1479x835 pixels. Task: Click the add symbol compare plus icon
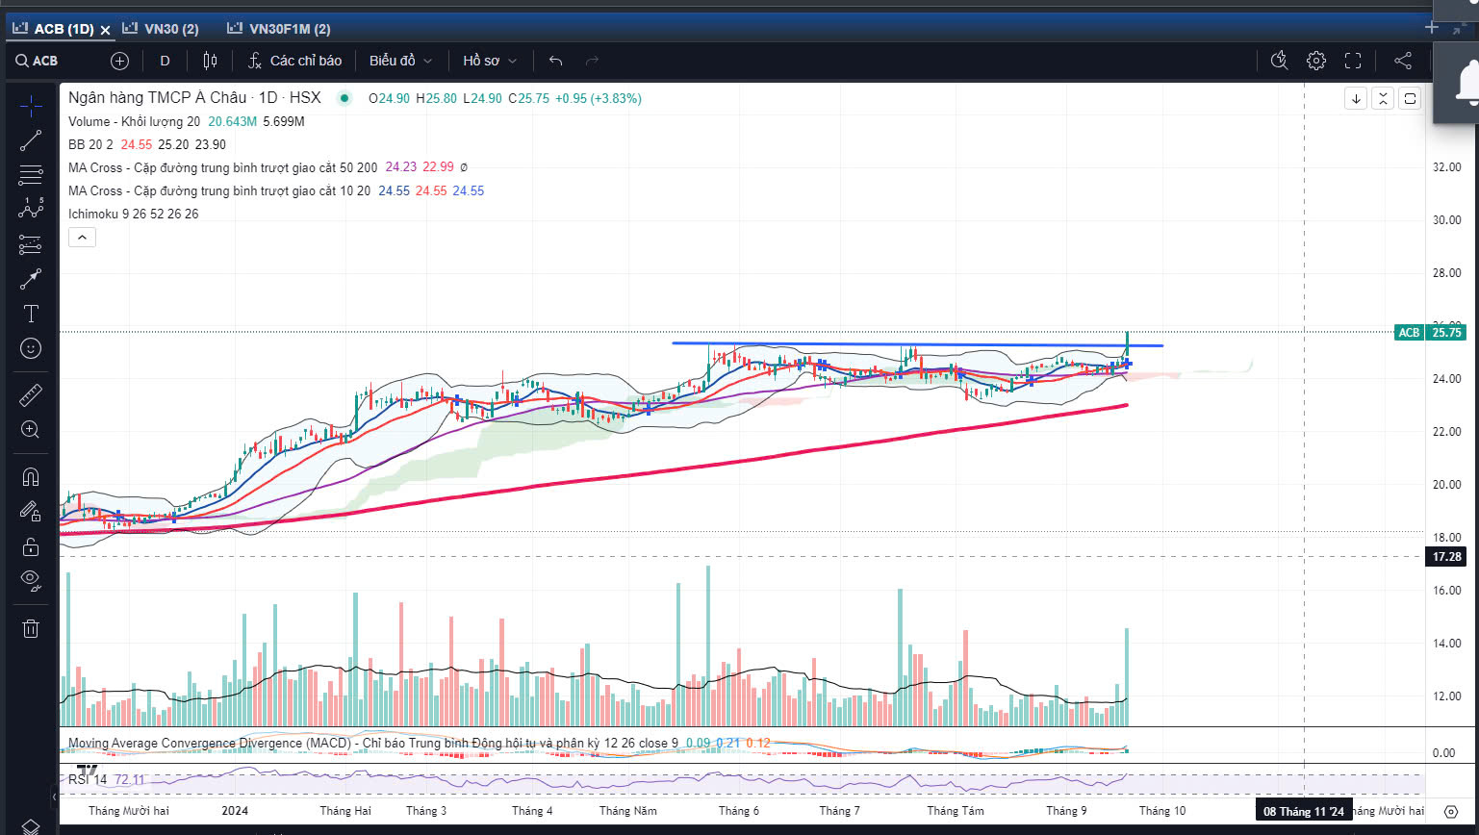[119, 61]
